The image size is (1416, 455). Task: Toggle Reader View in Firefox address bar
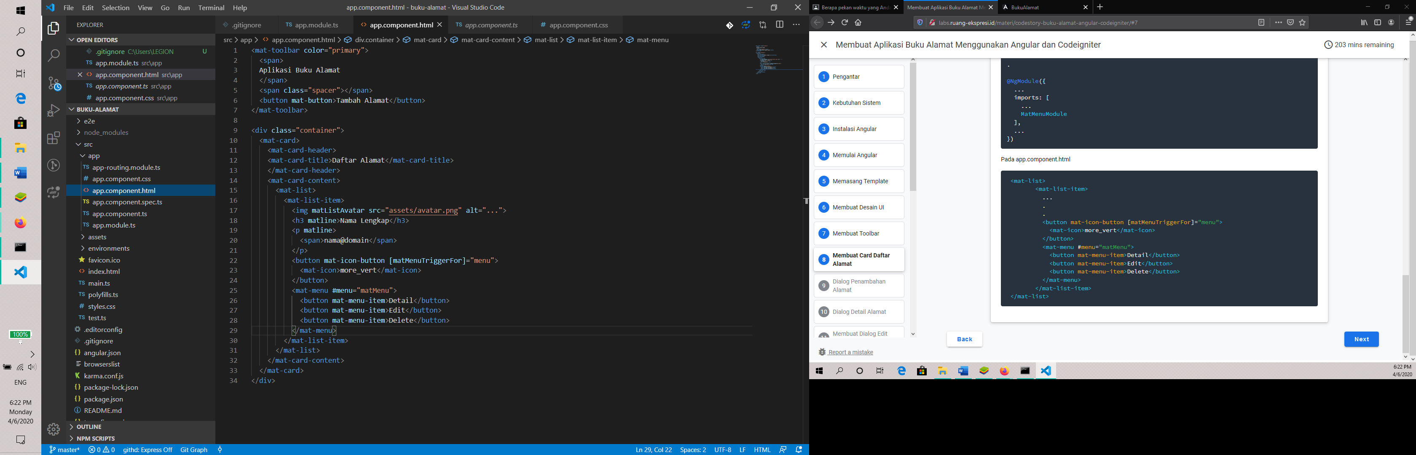(x=1261, y=22)
